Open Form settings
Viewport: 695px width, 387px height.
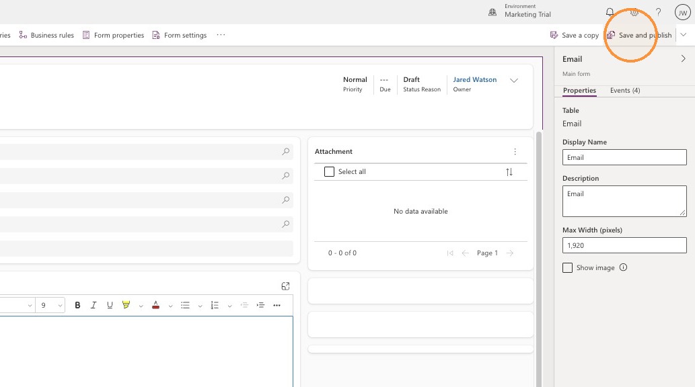tap(180, 35)
